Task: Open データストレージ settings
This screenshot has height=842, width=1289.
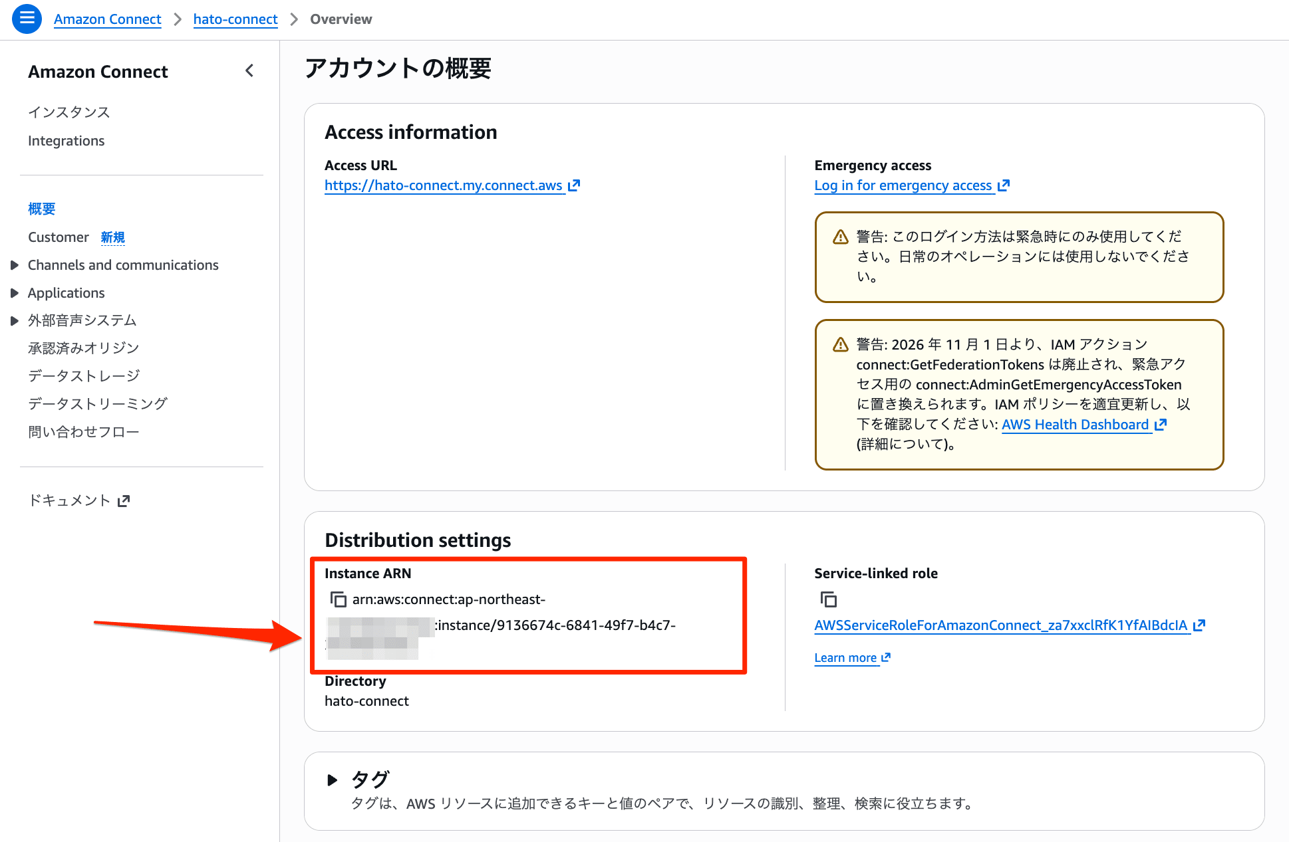Action: point(84,376)
